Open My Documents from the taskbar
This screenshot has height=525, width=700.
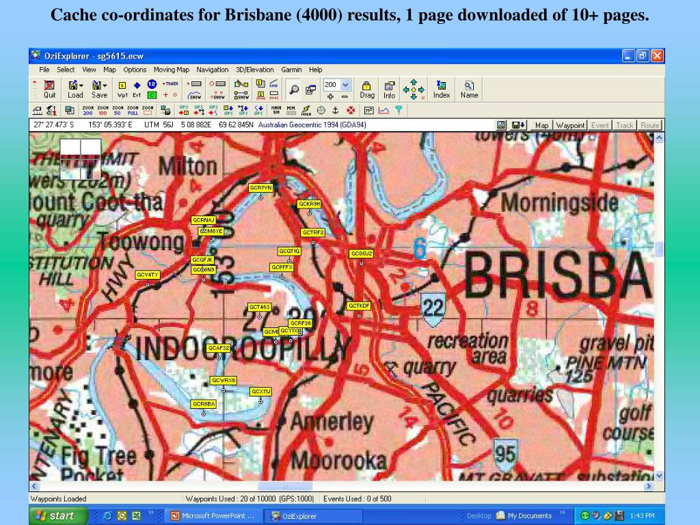(x=524, y=515)
